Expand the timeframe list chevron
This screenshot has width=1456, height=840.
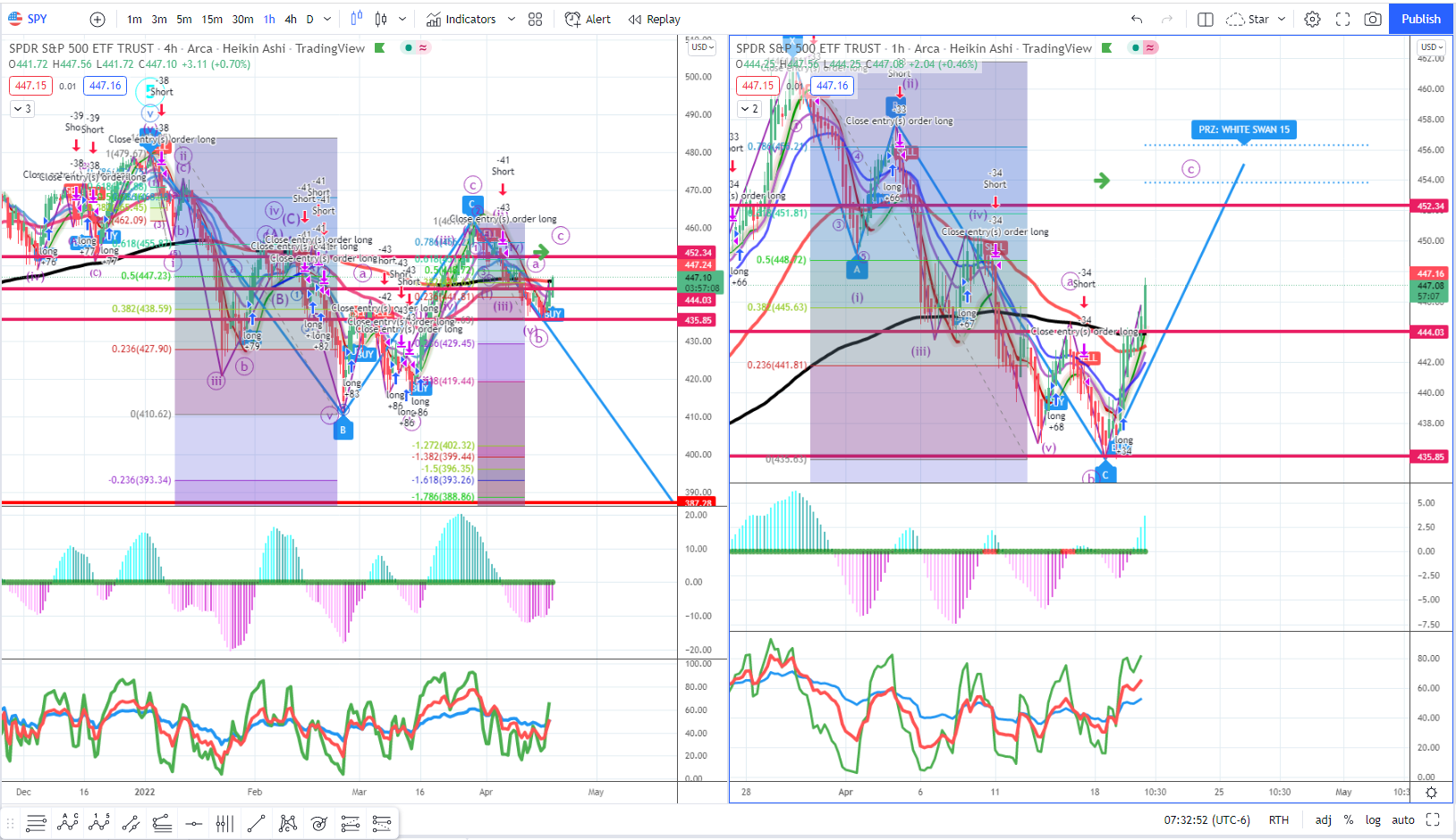pos(327,20)
